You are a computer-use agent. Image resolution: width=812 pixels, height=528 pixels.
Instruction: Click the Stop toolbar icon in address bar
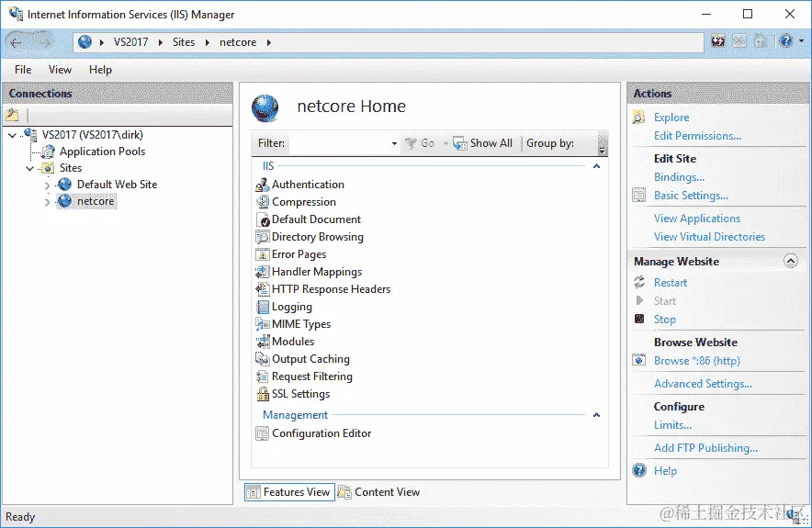coord(739,41)
